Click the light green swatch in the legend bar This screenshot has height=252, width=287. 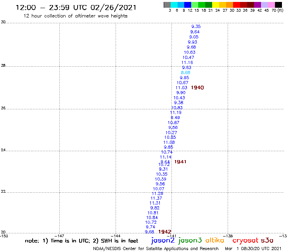195,5
